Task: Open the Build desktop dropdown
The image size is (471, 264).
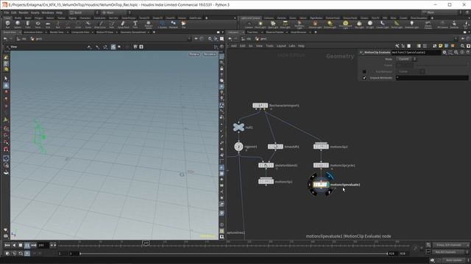Action: tap(84, 12)
